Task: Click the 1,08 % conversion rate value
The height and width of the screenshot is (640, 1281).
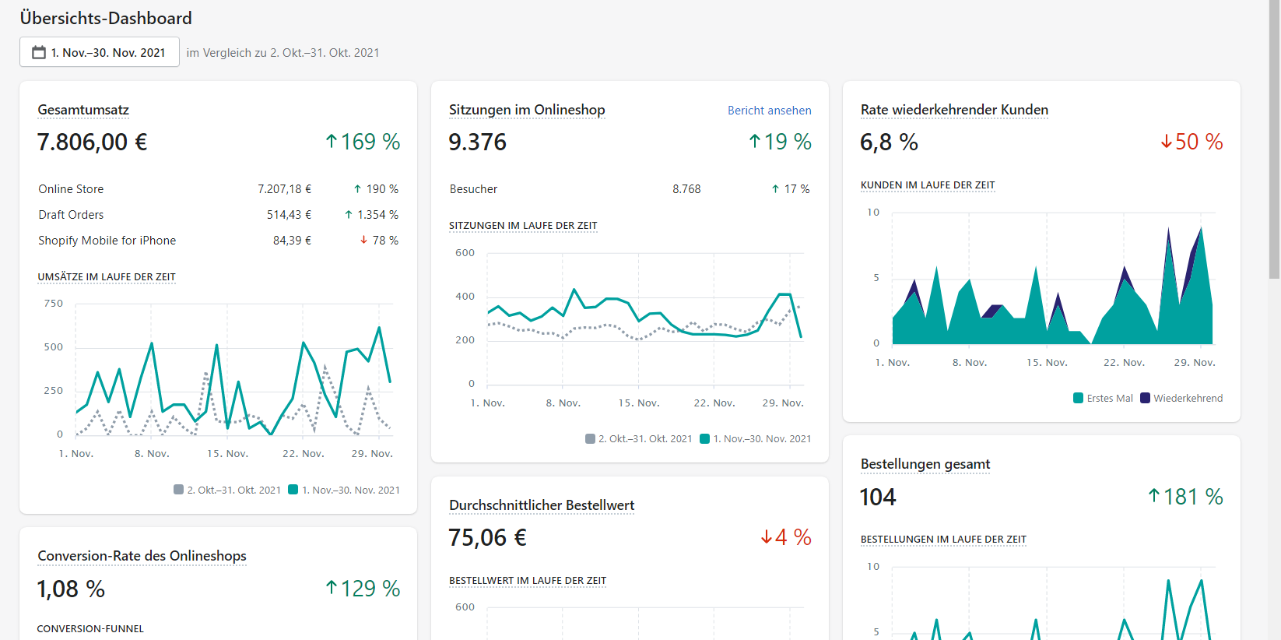Action: point(71,589)
